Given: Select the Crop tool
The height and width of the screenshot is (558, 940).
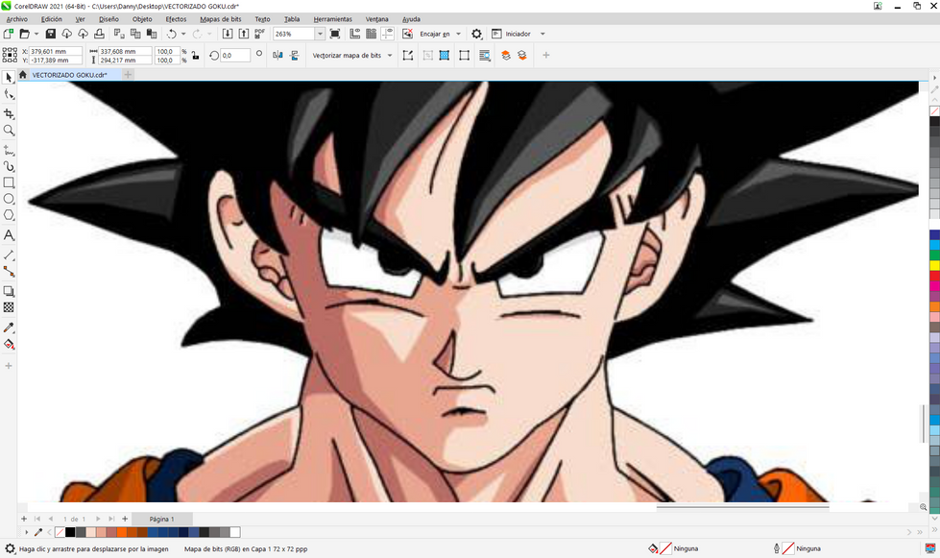Looking at the screenshot, I should tap(9, 113).
